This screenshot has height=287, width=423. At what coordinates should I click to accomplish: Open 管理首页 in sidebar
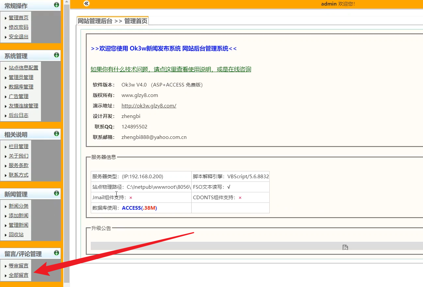tap(18, 18)
